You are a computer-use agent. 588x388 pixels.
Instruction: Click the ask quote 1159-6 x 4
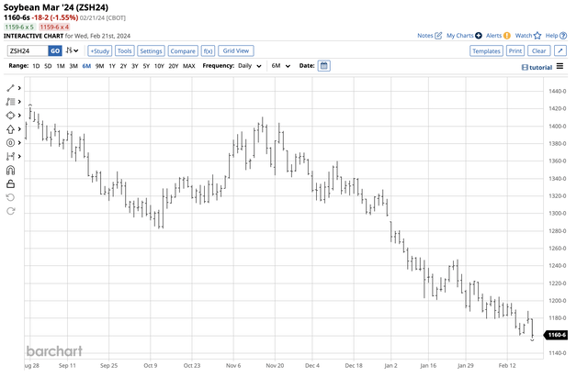[54, 27]
